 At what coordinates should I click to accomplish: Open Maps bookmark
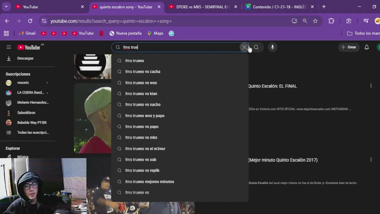tap(155, 33)
